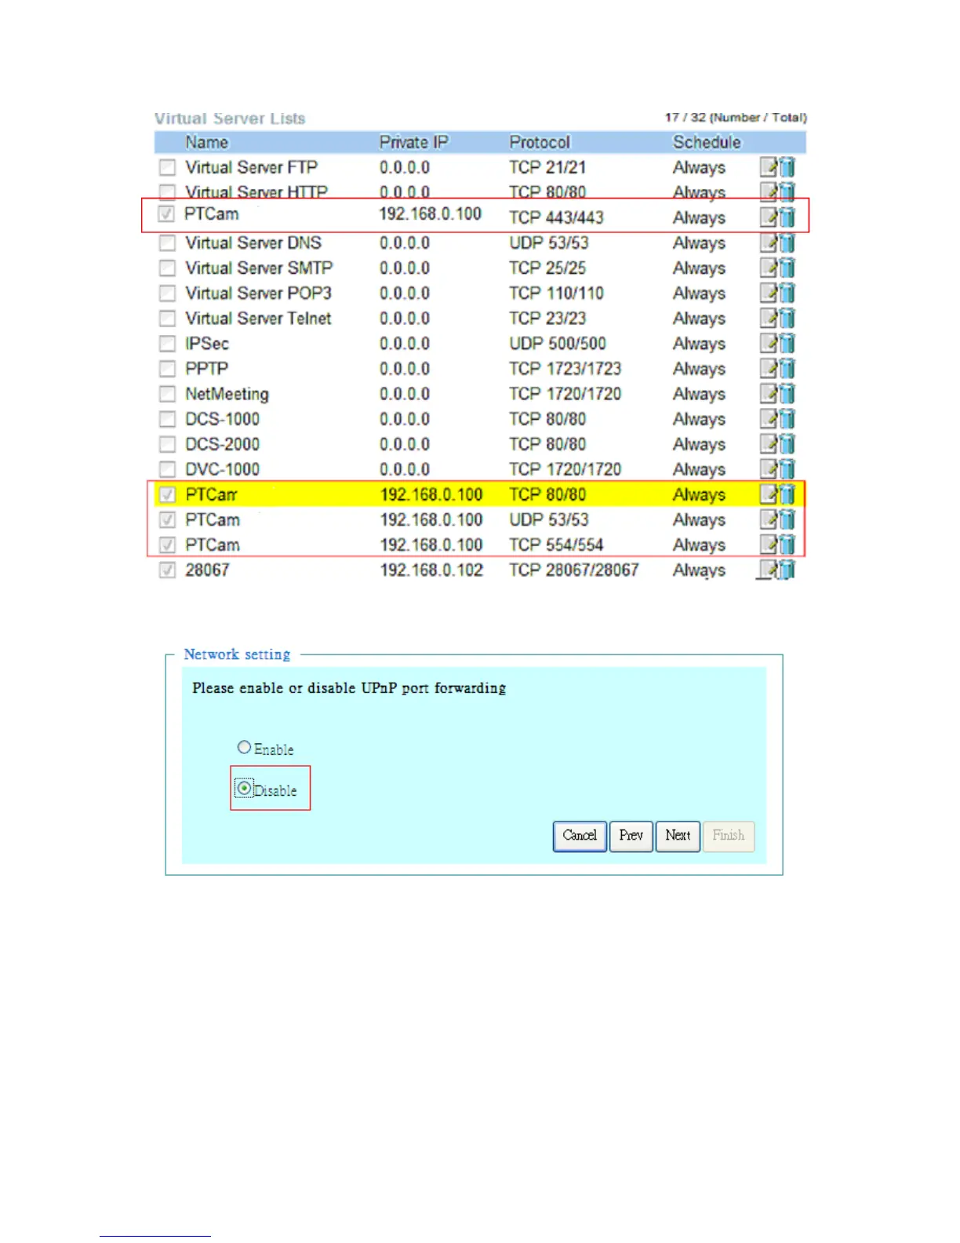Image resolution: width=960 pixels, height=1243 pixels.
Task: Edit the PTCam TCP 443/443 entry
Action: 769,217
